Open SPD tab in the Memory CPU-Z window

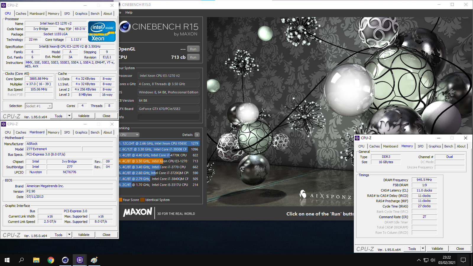(x=421, y=146)
